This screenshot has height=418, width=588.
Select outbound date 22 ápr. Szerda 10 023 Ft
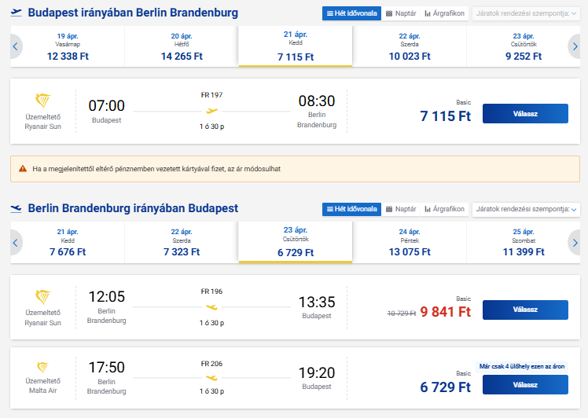(409, 46)
